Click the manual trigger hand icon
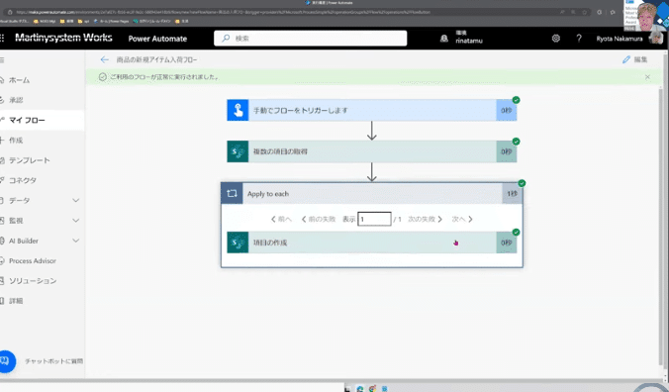Viewport: 669px width, 392px height. 238,110
